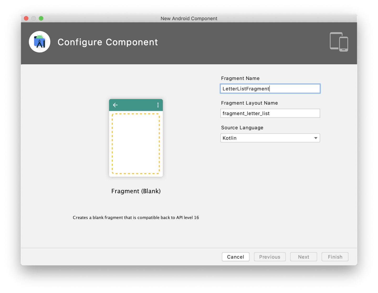Click the Fragment Name label
Viewport: 378px width, 293px height.
coord(240,78)
